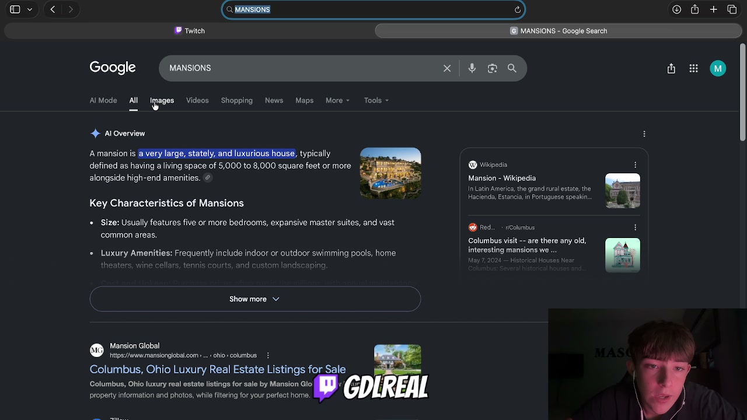Reload the page from the address bar
The width and height of the screenshot is (747, 420).
[x=517, y=9]
